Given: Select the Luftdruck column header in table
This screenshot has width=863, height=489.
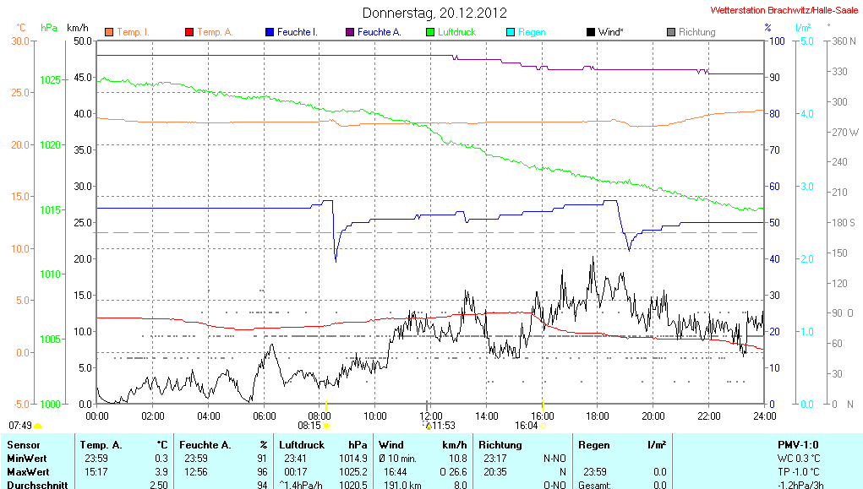Looking at the screenshot, I should (302, 444).
